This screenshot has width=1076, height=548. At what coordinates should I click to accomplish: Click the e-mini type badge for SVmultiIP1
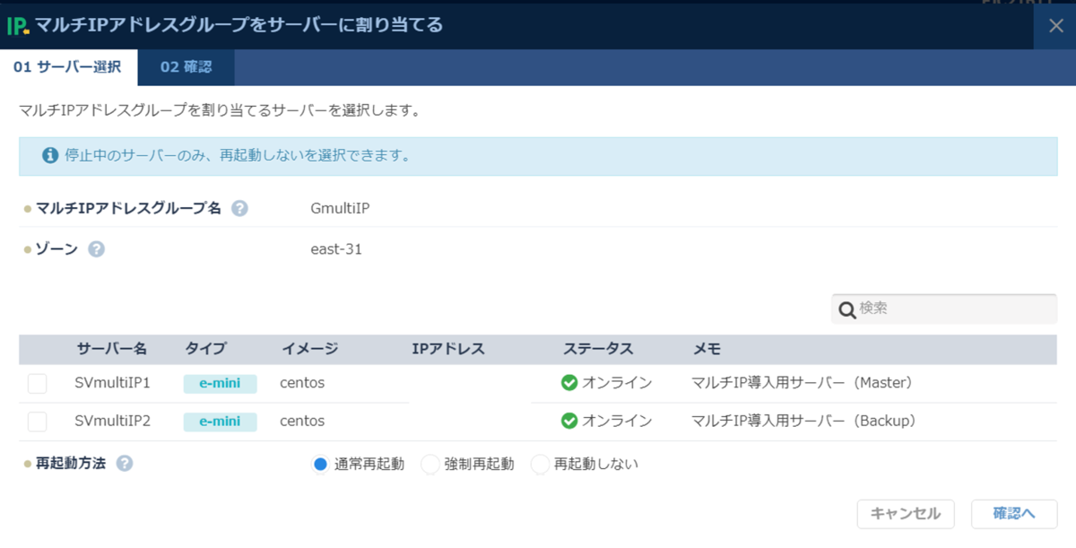[x=221, y=384]
